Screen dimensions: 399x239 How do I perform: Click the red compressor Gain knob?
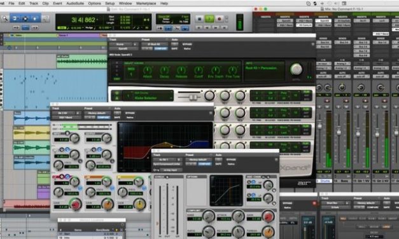(x=268, y=216)
